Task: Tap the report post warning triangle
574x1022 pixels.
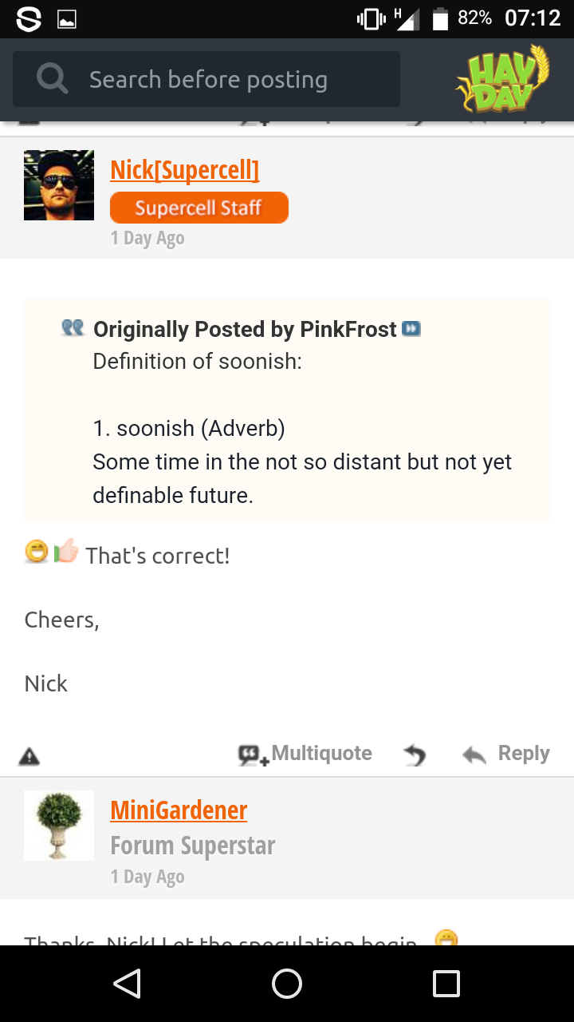Action: [29, 755]
